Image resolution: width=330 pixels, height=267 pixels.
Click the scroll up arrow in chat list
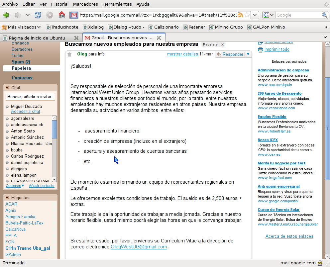pyautogui.click(x=54, y=118)
